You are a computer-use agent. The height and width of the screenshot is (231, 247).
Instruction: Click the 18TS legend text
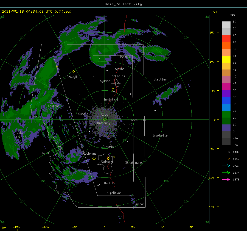point(236,179)
